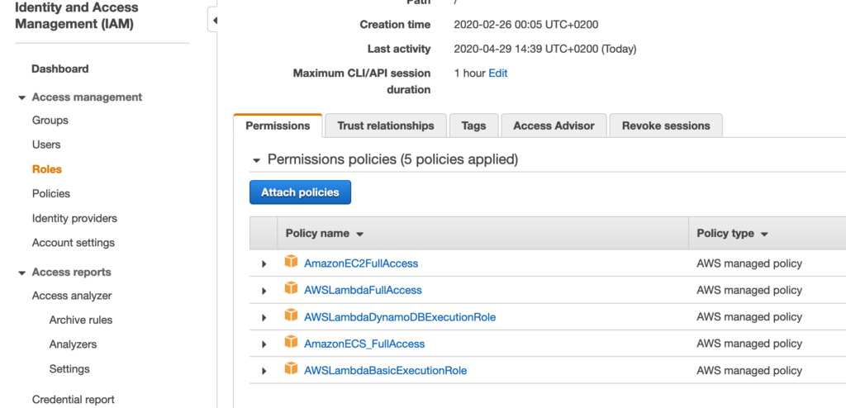Image resolution: width=846 pixels, height=408 pixels.
Task: Open Identity providers in the sidebar
Action: [x=74, y=219]
